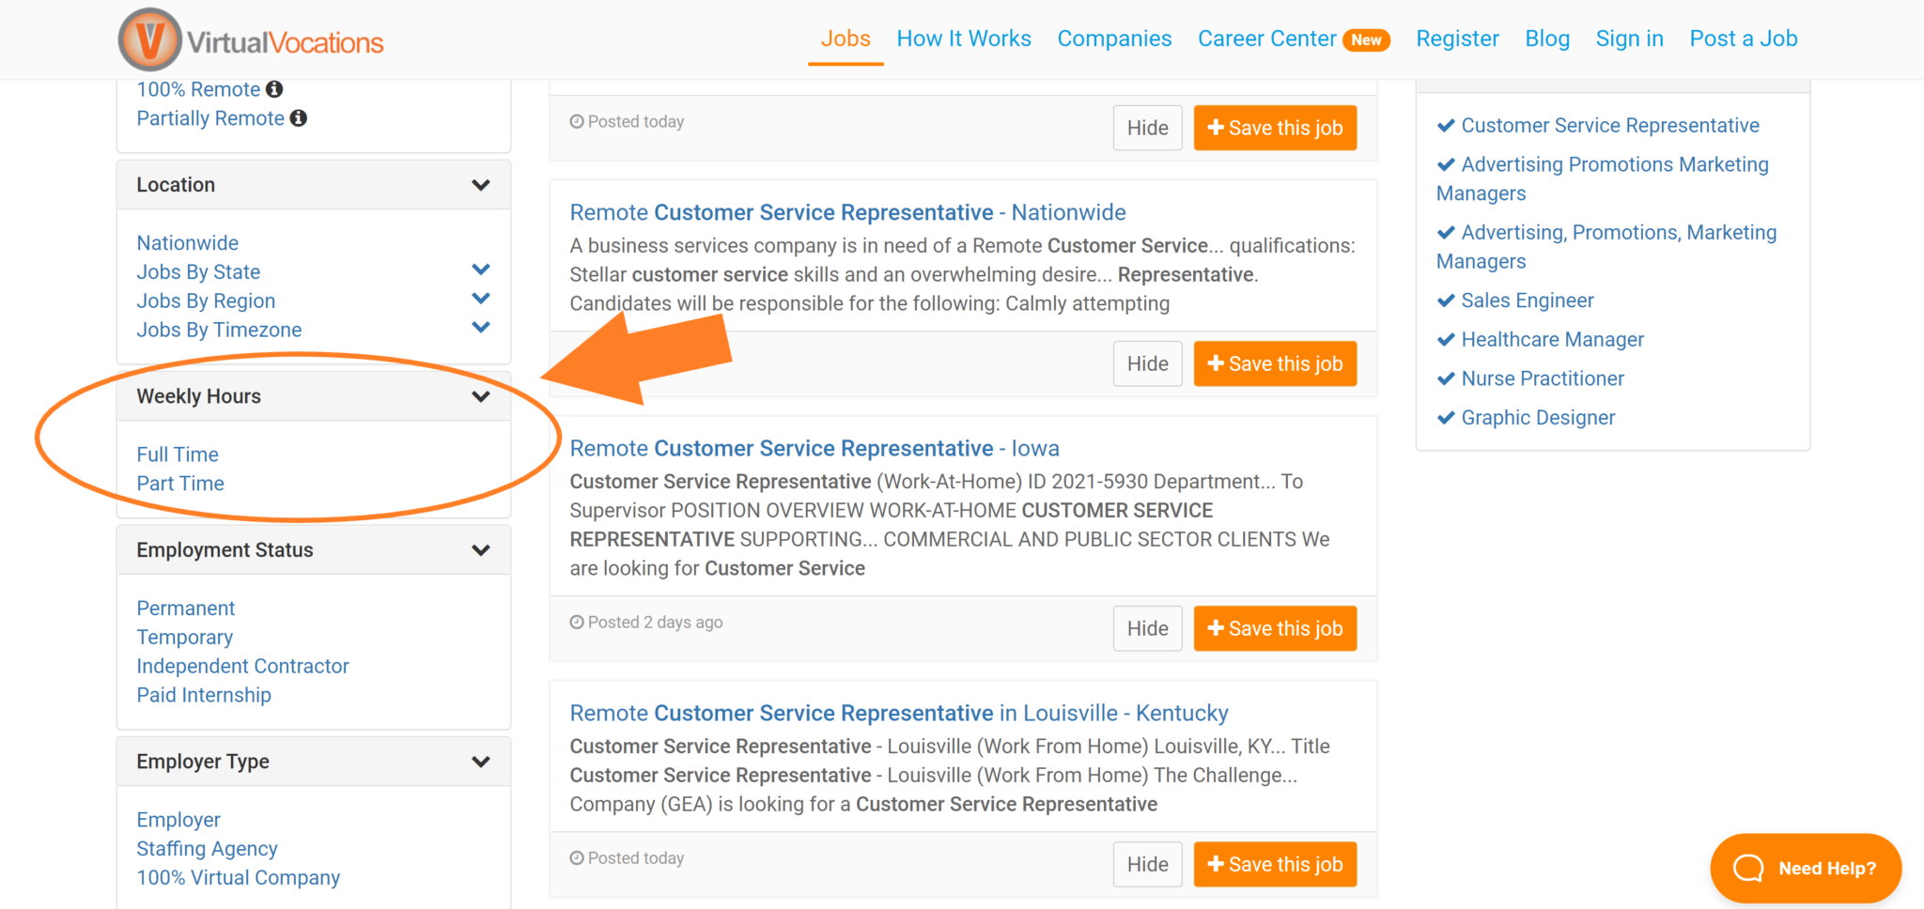Click the Virtual Vocations logo
The image size is (1924, 909).
(250, 39)
